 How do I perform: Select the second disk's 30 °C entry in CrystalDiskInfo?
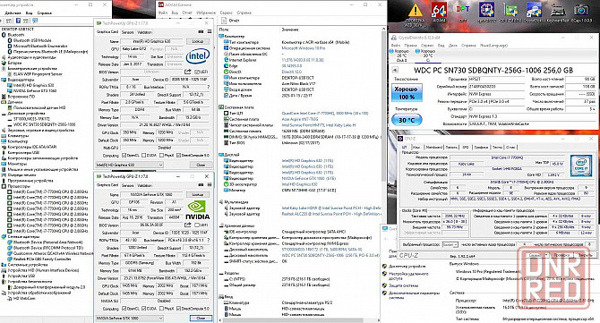click(x=427, y=55)
